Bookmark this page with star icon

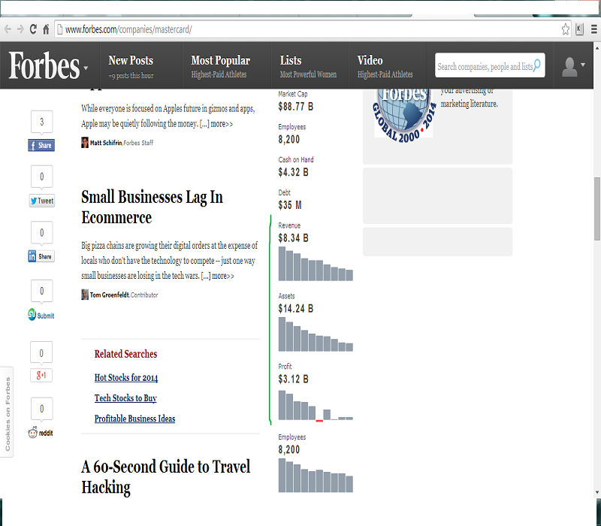click(x=566, y=29)
